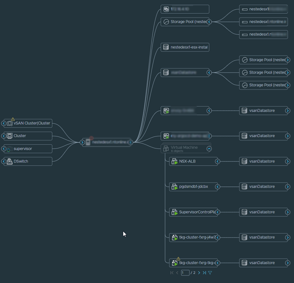Image resolution: width=294 pixels, height=283 pixels.
Task: Open the filter funnel next to pagination
Action: click(210, 272)
